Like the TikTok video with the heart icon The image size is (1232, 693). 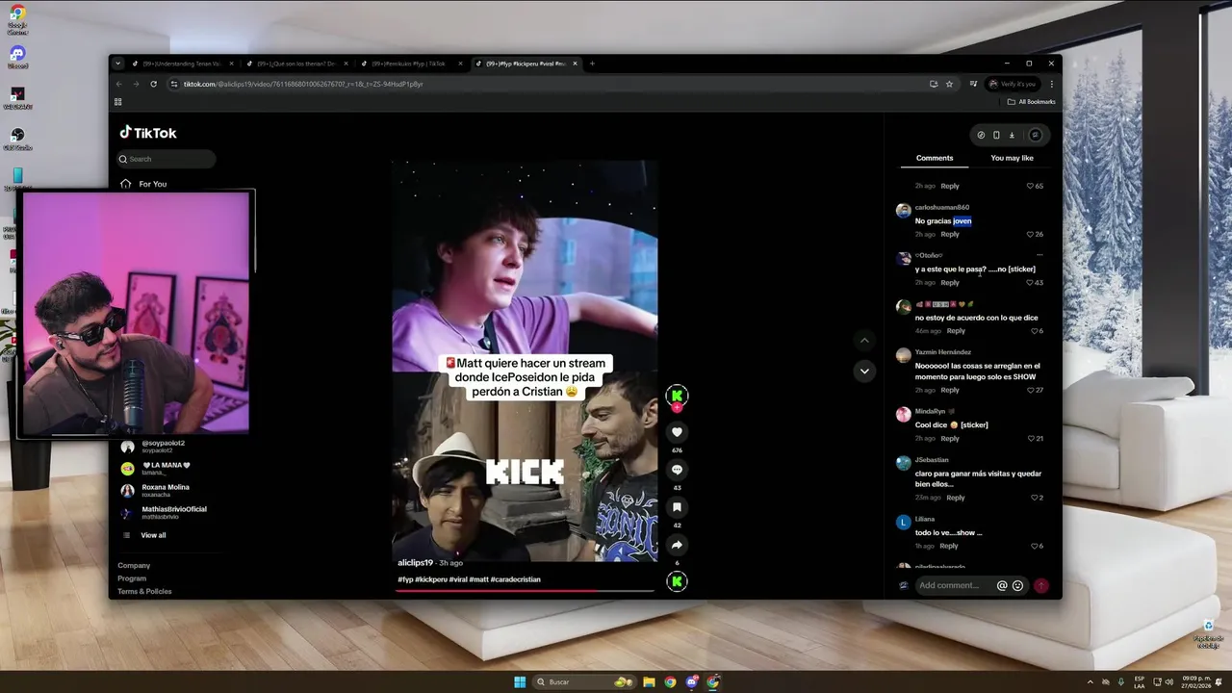677,432
